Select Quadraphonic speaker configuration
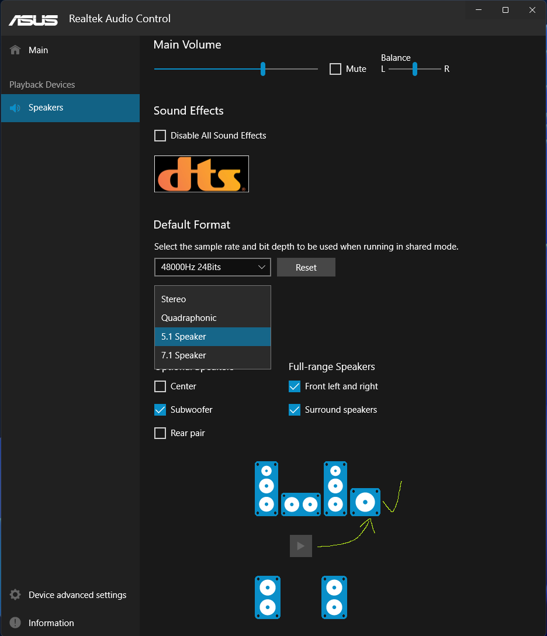Viewport: 547px width, 636px height. click(213, 318)
